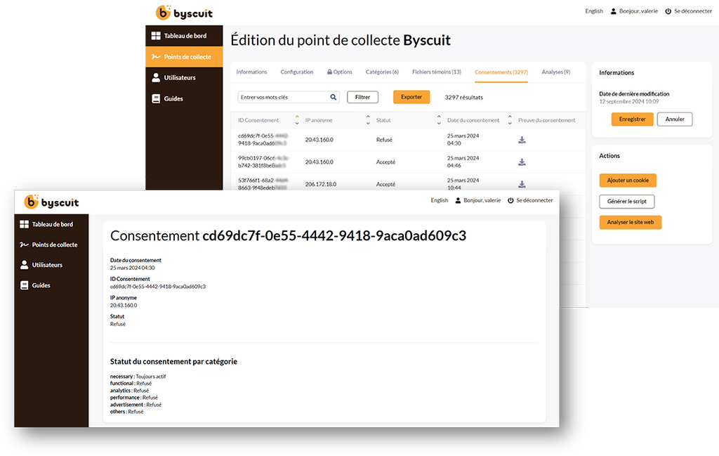Click the Enregistrer button
This screenshot has height=456, width=719.
(633, 119)
